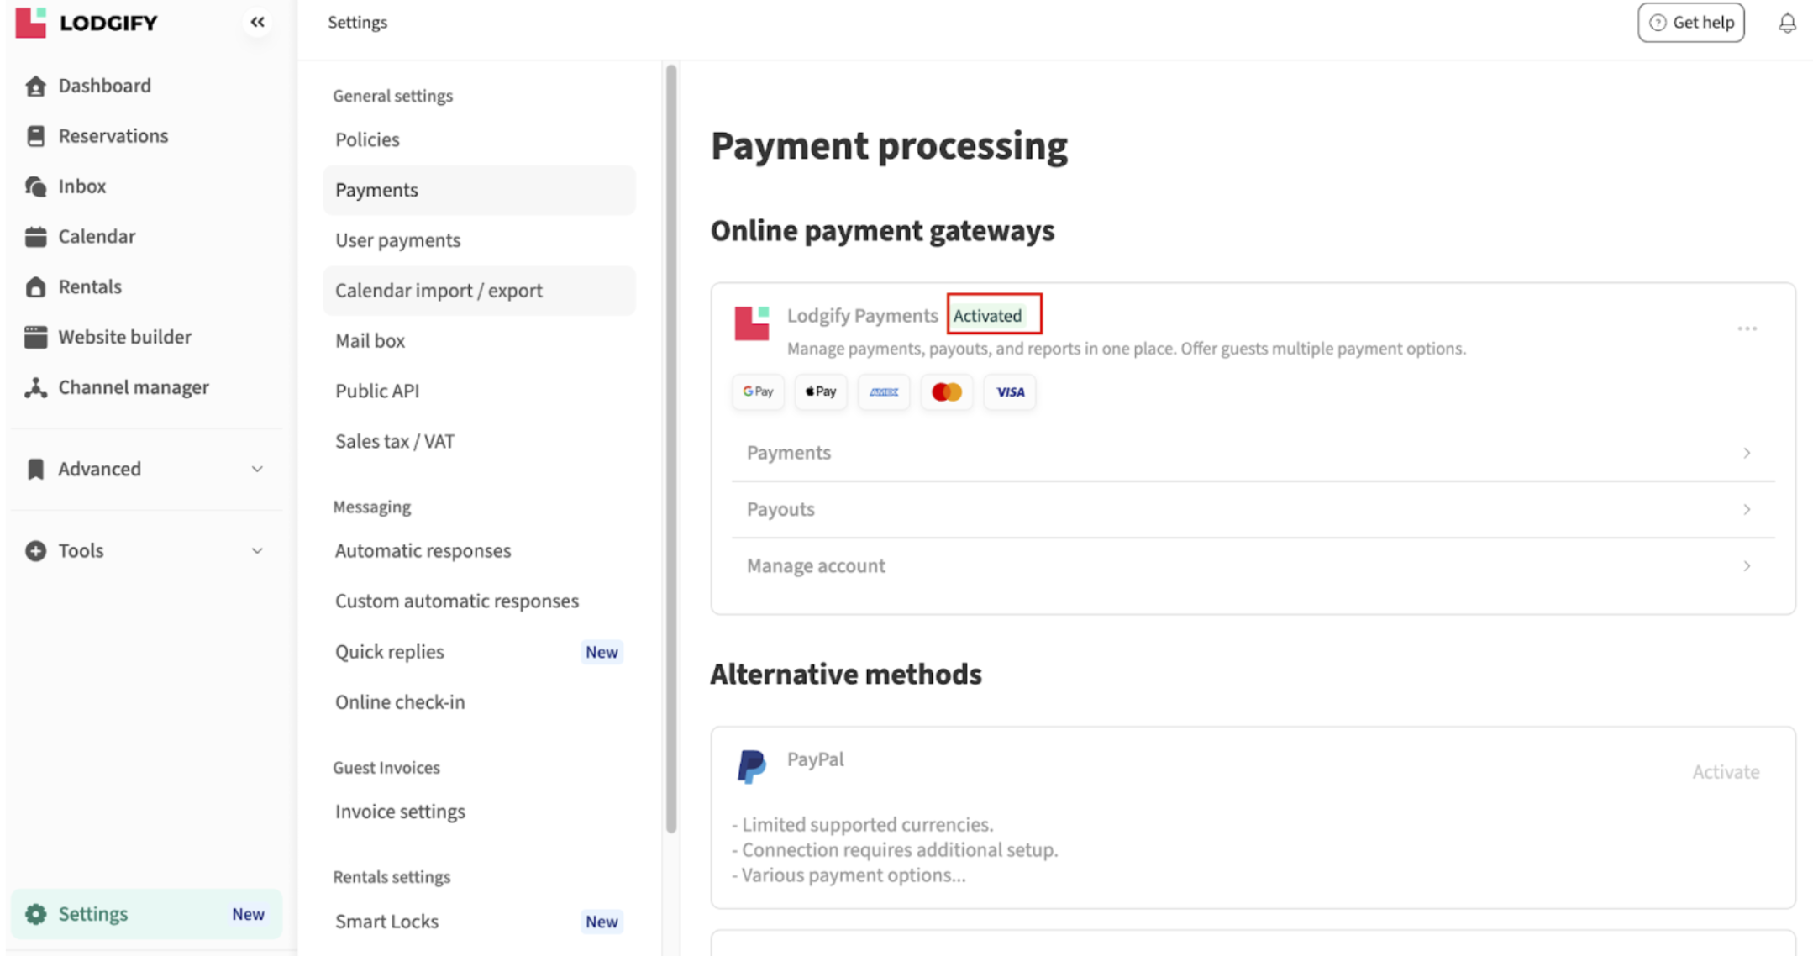Activate the PayPal payment method
Screen dimensions: 1813x956
click(1725, 772)
